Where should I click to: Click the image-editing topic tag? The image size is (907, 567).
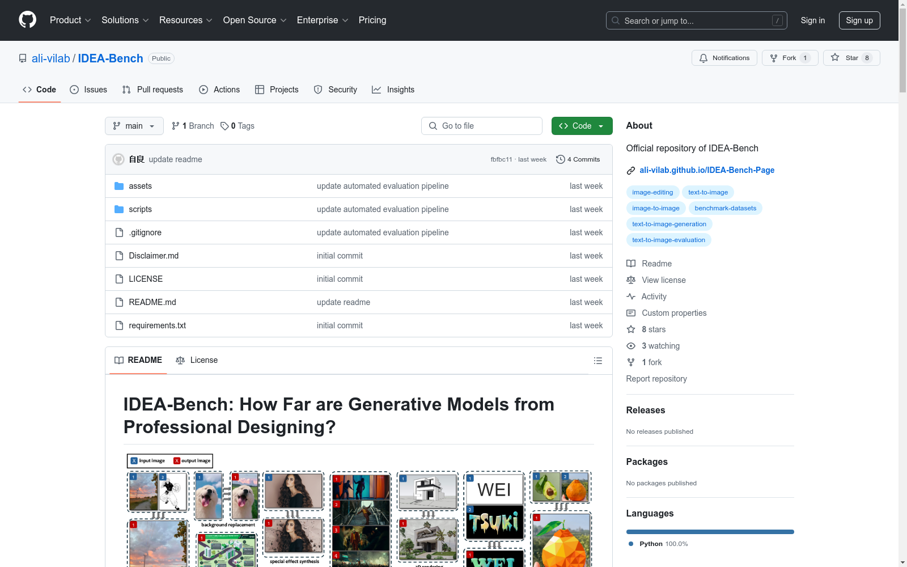tap(652, 192)
